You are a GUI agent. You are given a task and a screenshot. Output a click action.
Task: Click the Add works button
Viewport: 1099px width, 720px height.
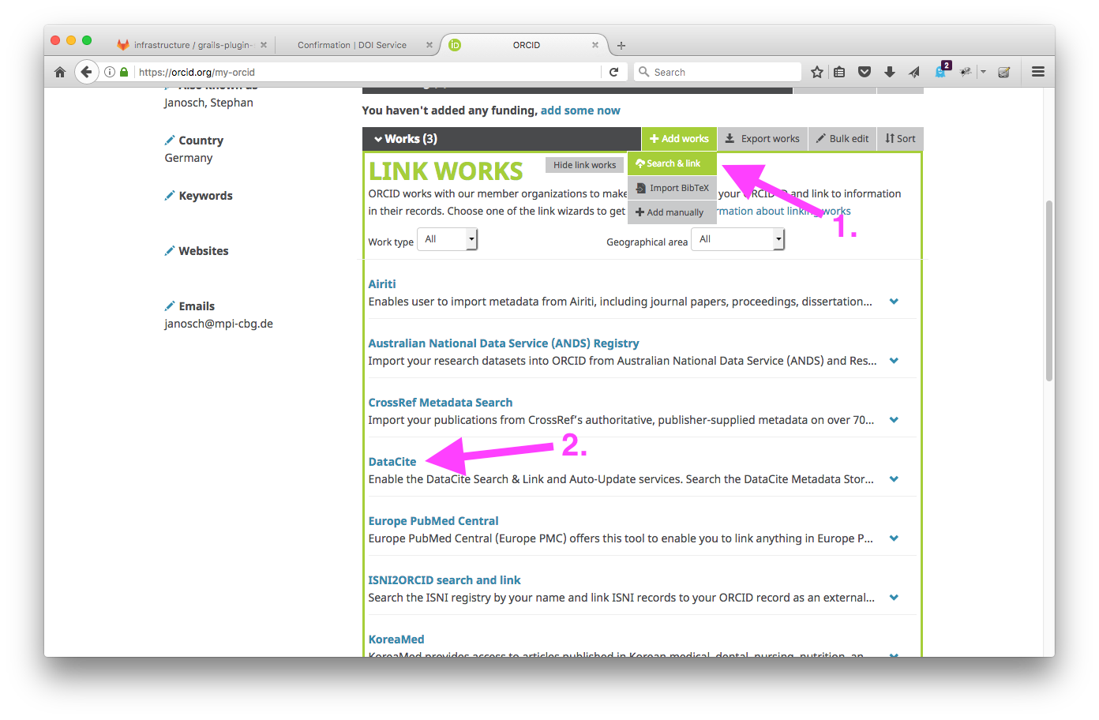tap(679, 138)
